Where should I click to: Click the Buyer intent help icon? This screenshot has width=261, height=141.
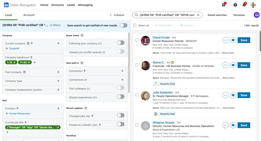82,35
